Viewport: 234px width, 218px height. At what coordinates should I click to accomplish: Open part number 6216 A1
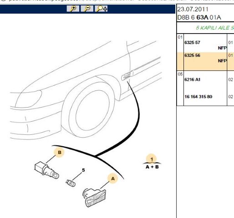[x=192, y=79]
